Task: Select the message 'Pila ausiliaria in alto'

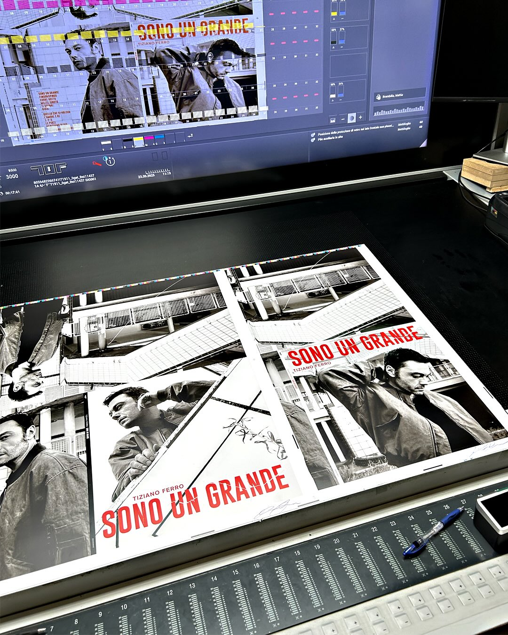Action: click(x=330, y=138)
